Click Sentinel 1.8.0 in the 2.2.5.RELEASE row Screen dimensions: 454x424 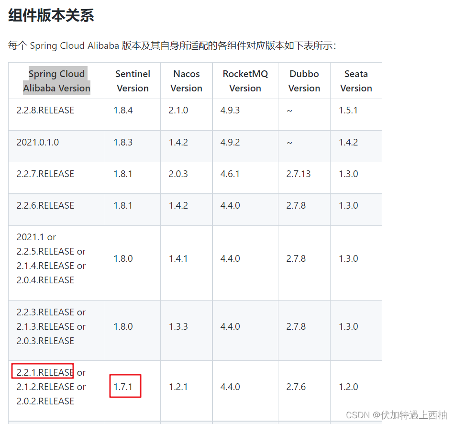tap(123, 258)
